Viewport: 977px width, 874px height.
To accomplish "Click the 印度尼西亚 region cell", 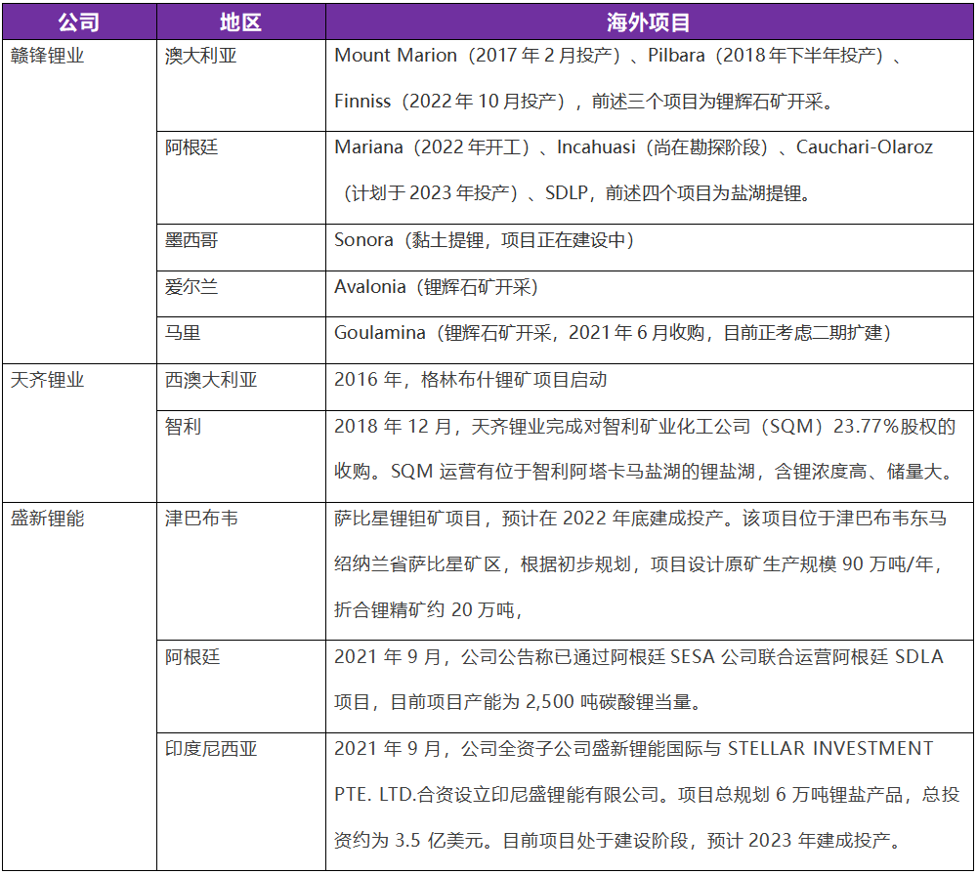I will [x=240, y=802].
